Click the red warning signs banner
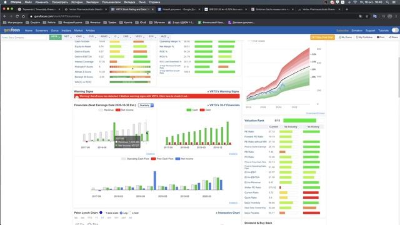 point(157,96)
